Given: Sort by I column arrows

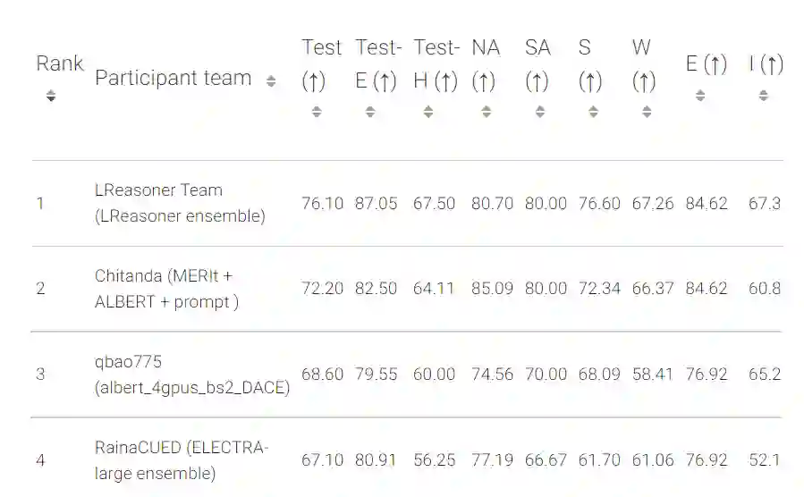Looking at the screenshot, I should pos(763,95).
